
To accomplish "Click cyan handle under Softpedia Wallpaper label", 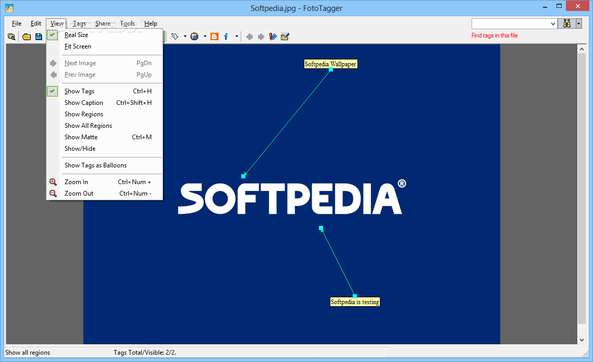I will pyautogui.click(x=331, y=70).
